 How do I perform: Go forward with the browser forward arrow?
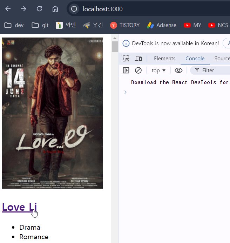click(23, 9)
